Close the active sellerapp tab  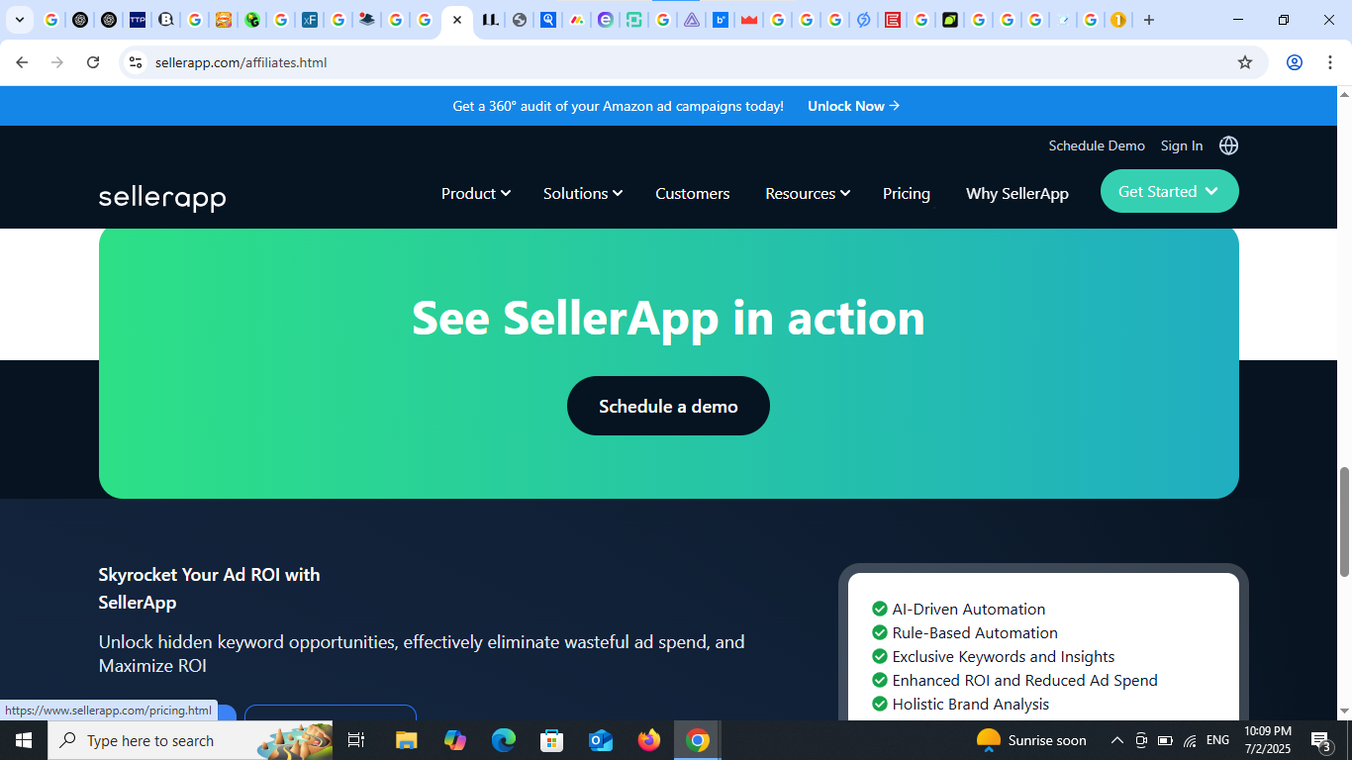coord(457,20)
